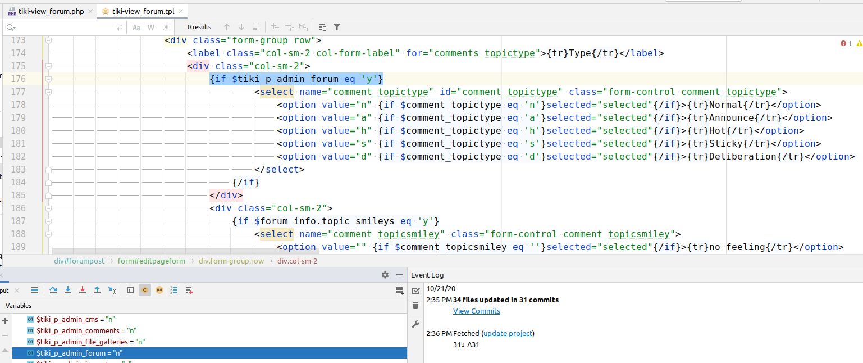Select breadcrumb form#editpageform
The width and height of the screenshot is (863, 363).
click(x=152, y=261)
